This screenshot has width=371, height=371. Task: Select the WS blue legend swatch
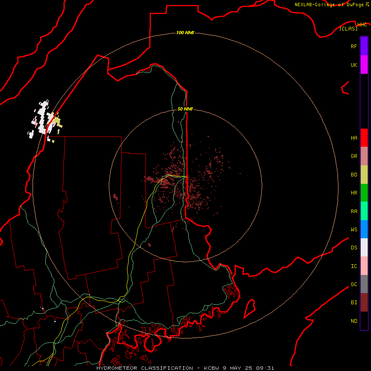click(x=364, y=229)
